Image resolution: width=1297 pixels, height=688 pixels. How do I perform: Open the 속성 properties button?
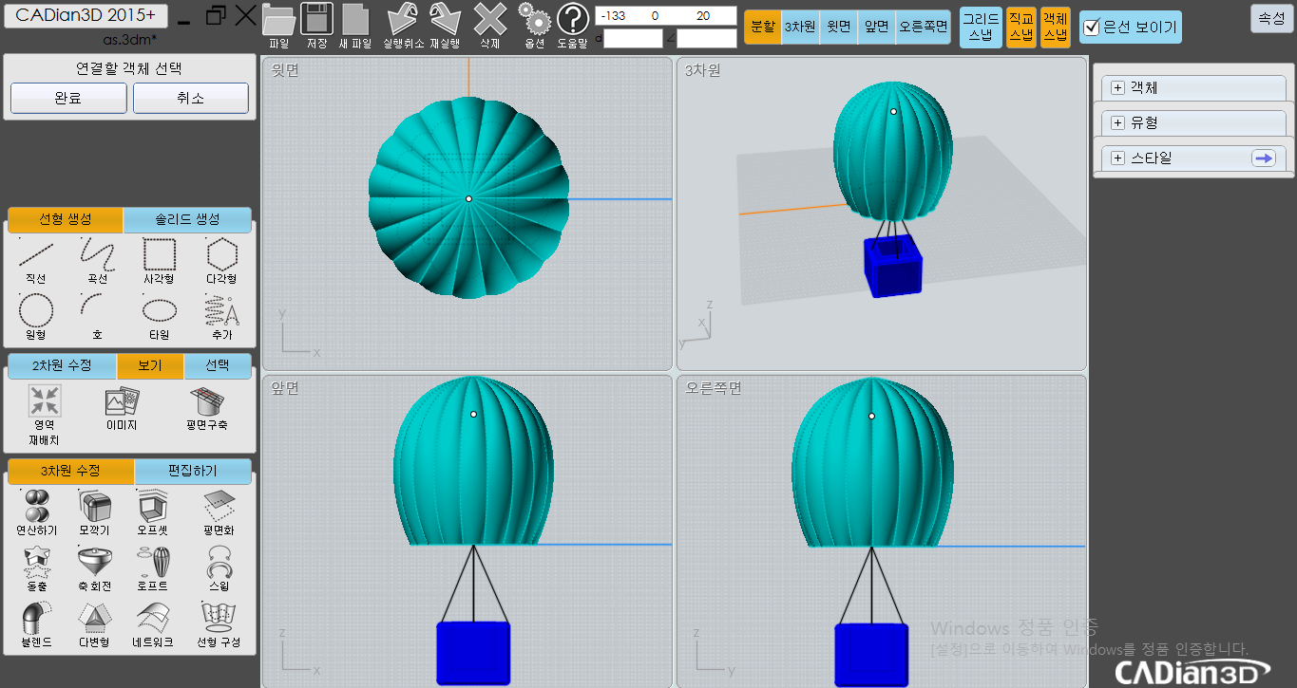tap(1272, 18)
